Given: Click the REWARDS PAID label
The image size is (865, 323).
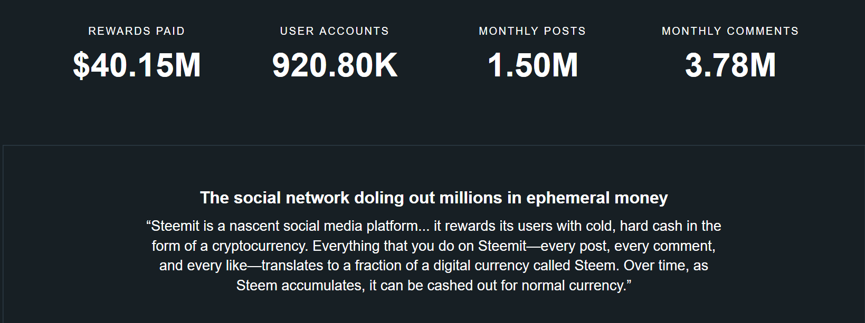Looking at the screenshot, I should (x=136, y=31).
